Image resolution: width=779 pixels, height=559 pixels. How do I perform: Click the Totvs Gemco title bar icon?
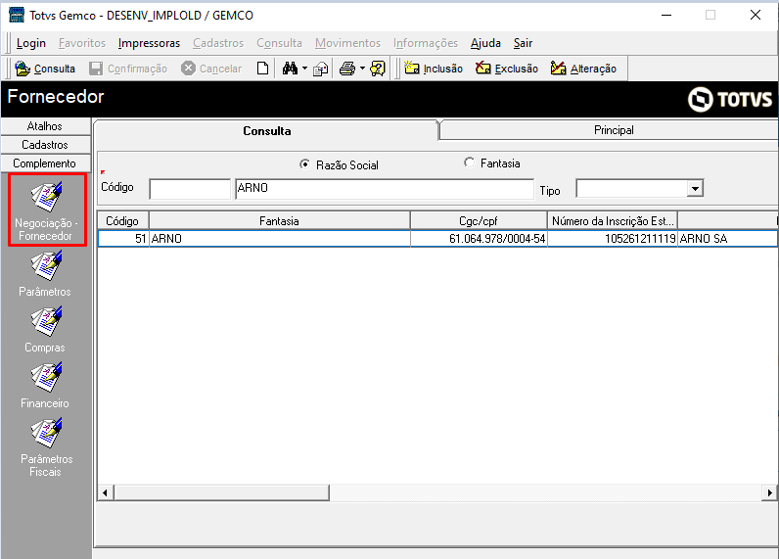click(17, 15)
